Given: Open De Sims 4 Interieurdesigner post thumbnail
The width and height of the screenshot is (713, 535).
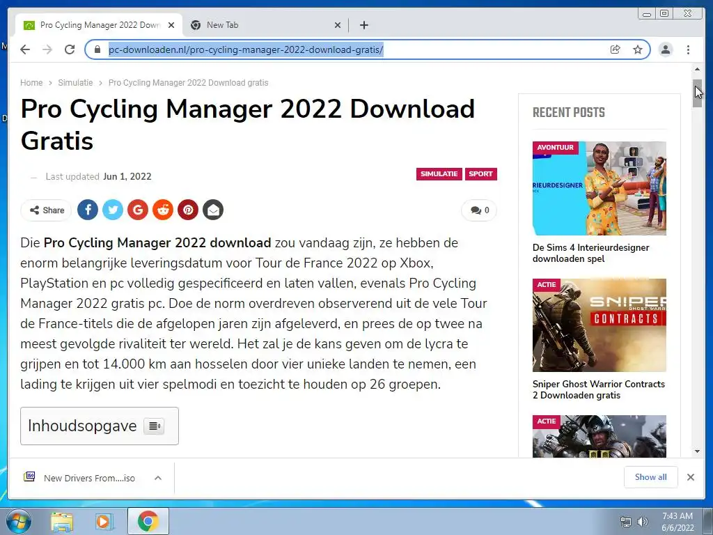Looking at the screenshot, I should [600, 188].
